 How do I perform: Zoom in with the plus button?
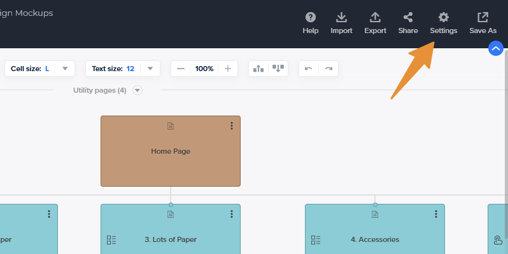point(228,69)
